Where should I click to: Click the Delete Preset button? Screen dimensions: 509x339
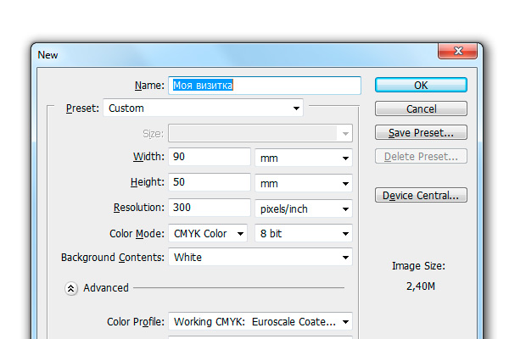(x=421, y=156)
